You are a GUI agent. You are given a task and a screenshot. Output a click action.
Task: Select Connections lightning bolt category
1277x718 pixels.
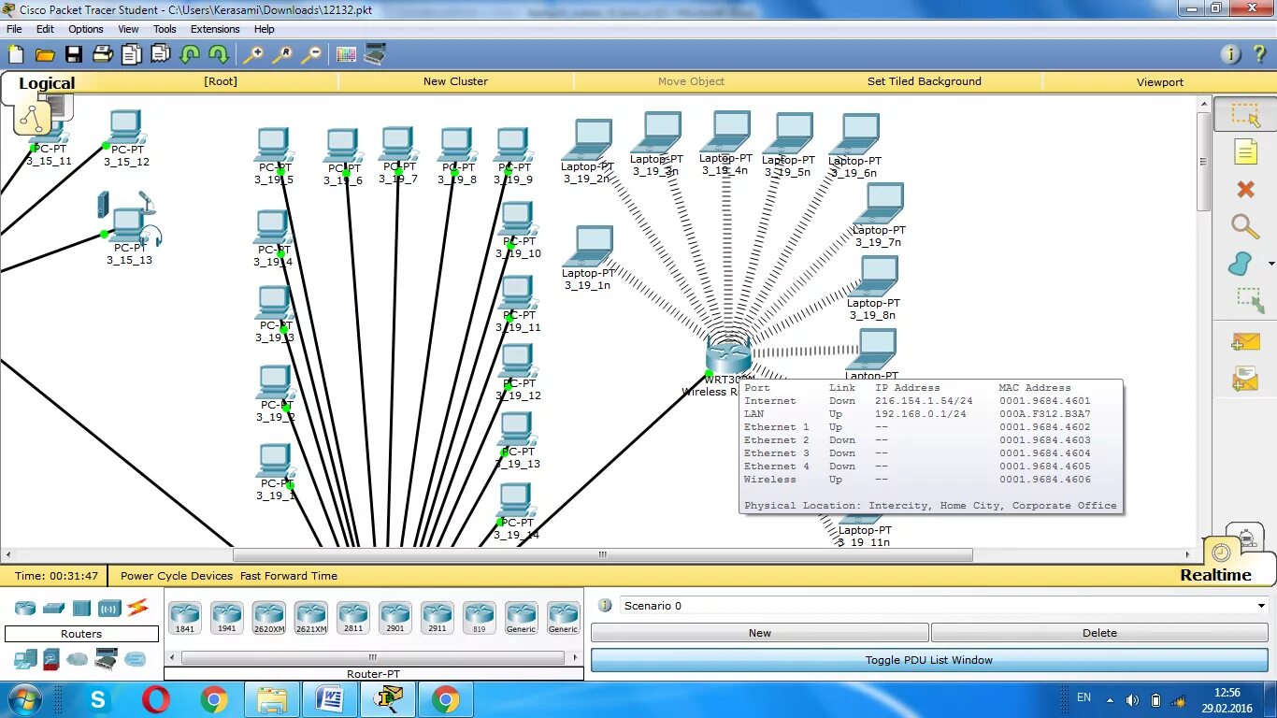(x=138, y=608)
